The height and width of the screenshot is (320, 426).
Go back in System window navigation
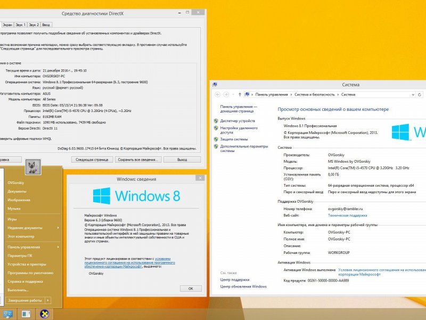217,94
